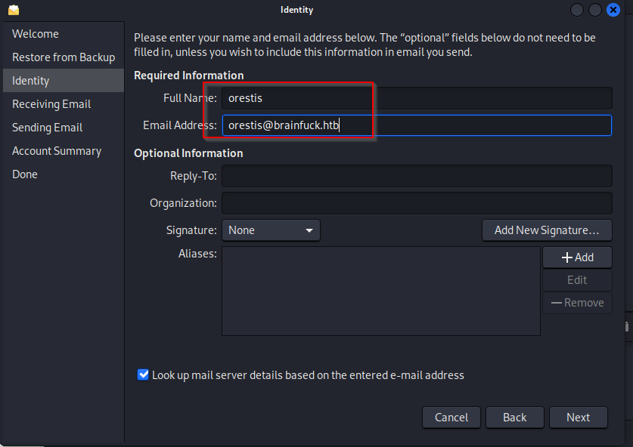Click the Add alias button
633x447 pixels.
click(x=577, y=257)
